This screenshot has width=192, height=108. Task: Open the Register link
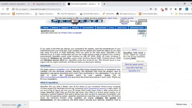pos(124,24)
